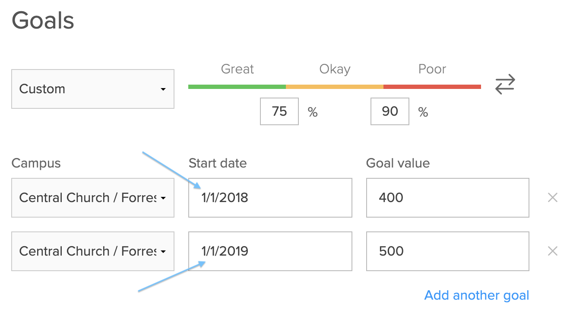Remove the first goal with the X icon
Image resolution: width=570 pixels, height=310 pixels.
click(553, 197)
